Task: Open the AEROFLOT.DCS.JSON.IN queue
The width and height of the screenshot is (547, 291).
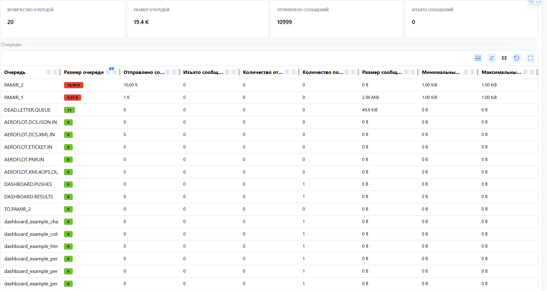Action: [31, 122]
